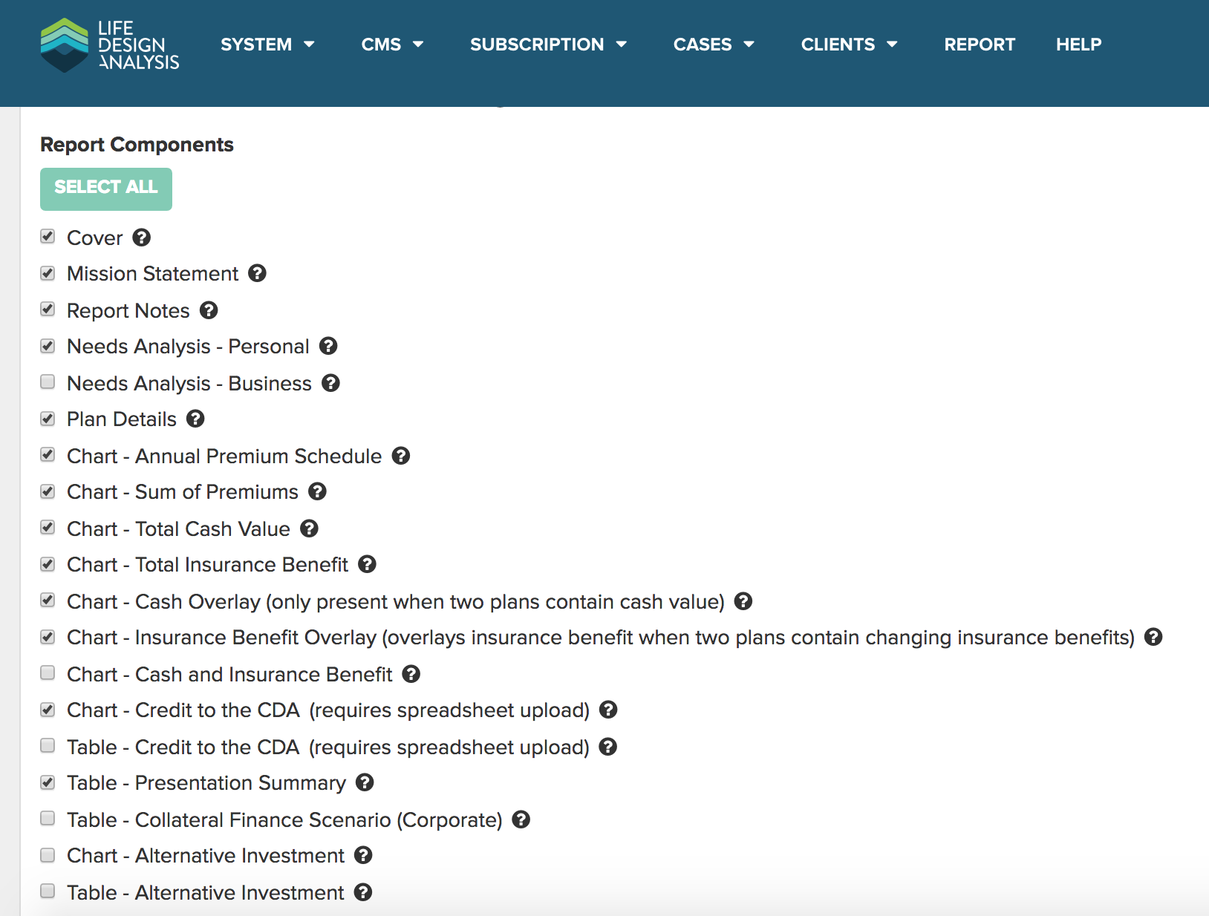Open the HELP menu item
This screenshot has height=916, width=1209.
[1078, 45]
